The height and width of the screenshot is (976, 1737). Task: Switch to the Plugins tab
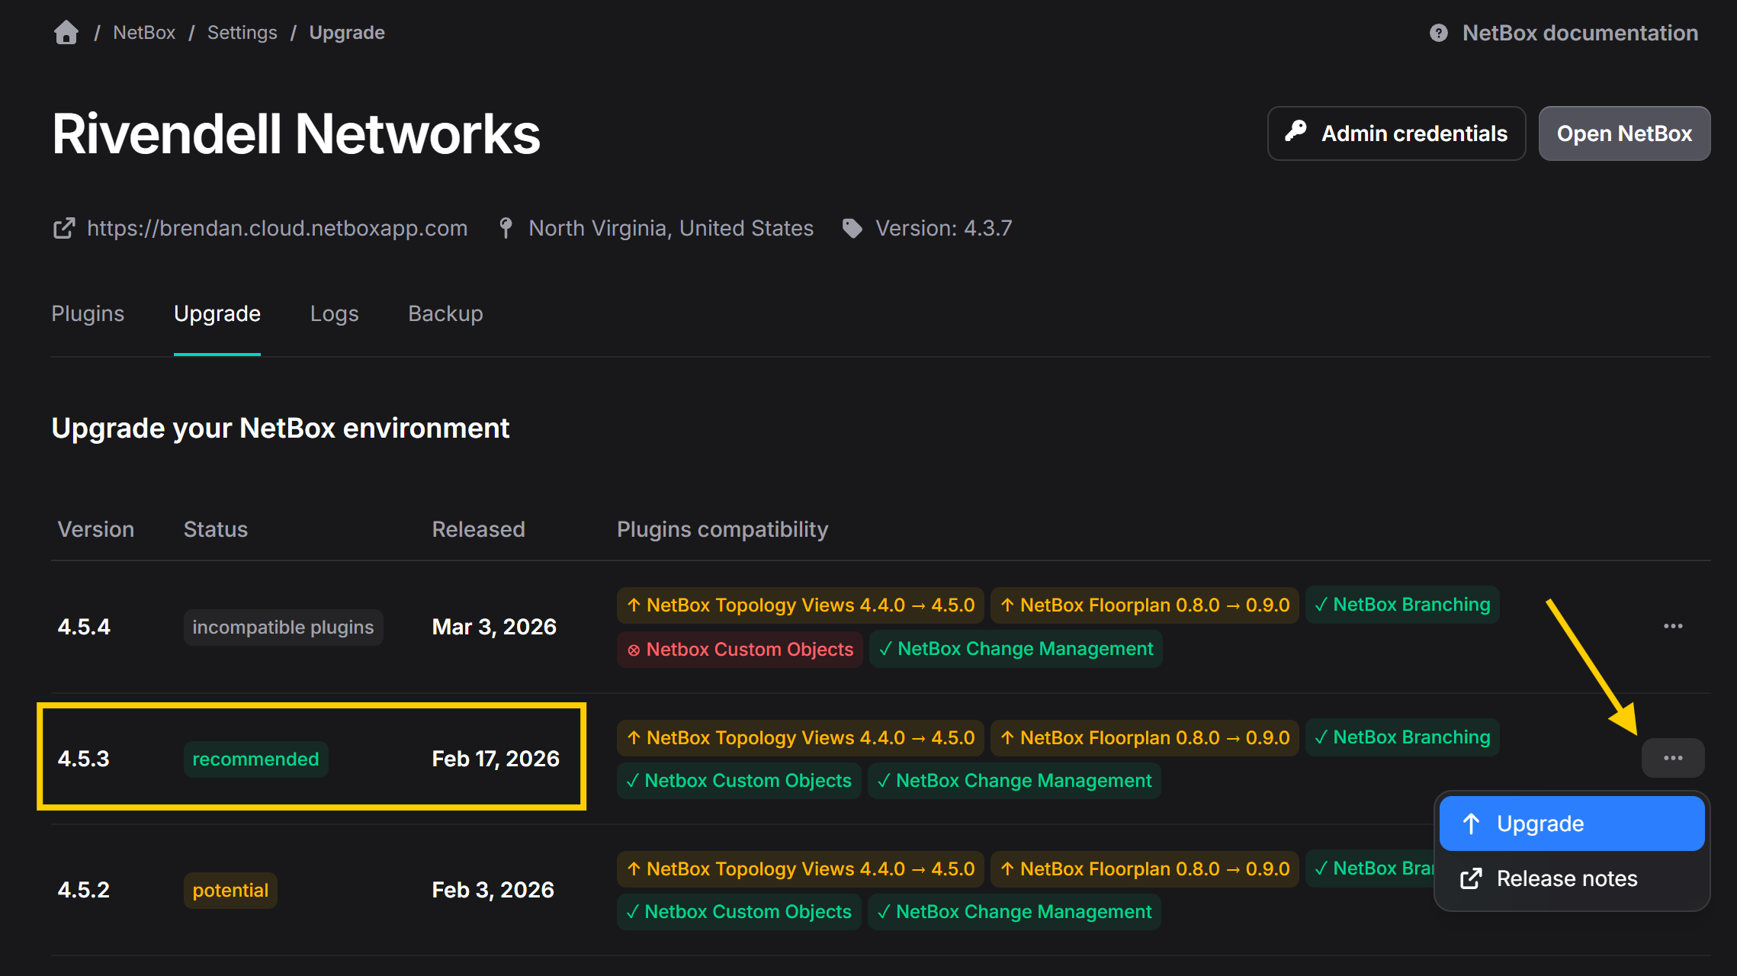point(88,313)
